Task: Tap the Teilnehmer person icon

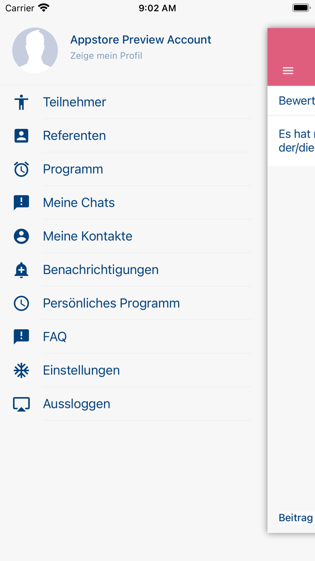Action: pos(21,102)
